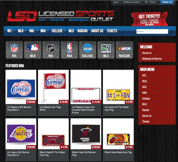The width and height of the screenshot is (178, 162).
Task: Expand the NFL dropdown in navigation bar
Action: (11, 31)
